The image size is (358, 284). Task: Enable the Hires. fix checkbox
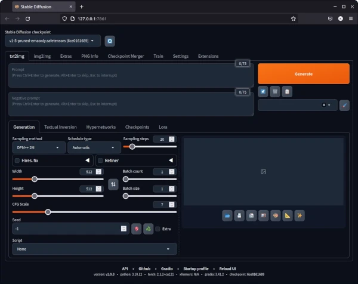coord(17,160)
